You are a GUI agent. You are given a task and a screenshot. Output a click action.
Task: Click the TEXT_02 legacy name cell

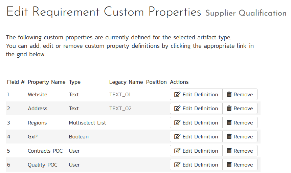[120, 109]
